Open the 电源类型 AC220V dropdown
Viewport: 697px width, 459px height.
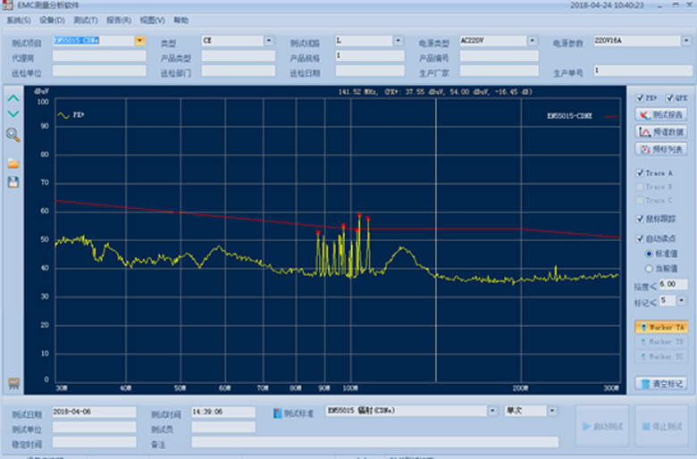point(533,40)
